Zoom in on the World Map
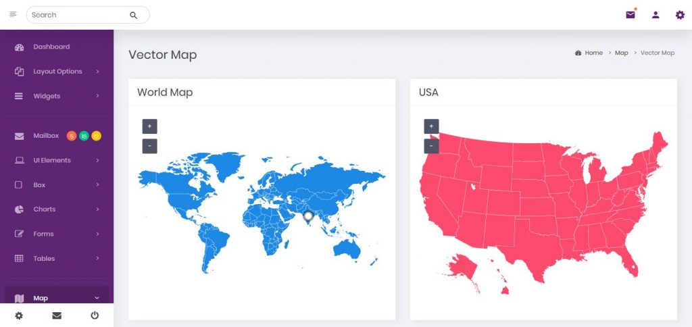Viewport: 692px width, 327px height. [x=149, y=126]
